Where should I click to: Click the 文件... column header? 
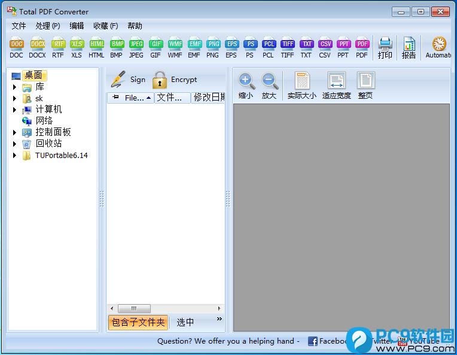[x=172, y=98]
